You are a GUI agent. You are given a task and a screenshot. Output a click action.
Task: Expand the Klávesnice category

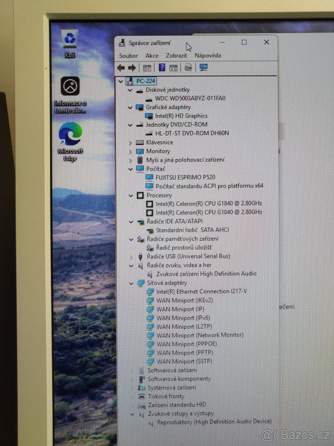pos(130,142)
